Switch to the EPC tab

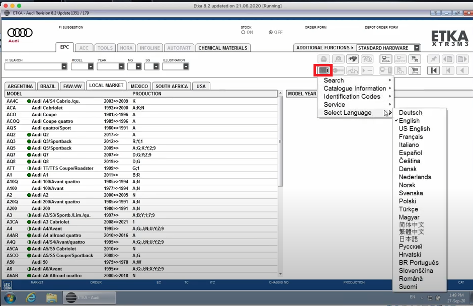(x=64, y=47)
